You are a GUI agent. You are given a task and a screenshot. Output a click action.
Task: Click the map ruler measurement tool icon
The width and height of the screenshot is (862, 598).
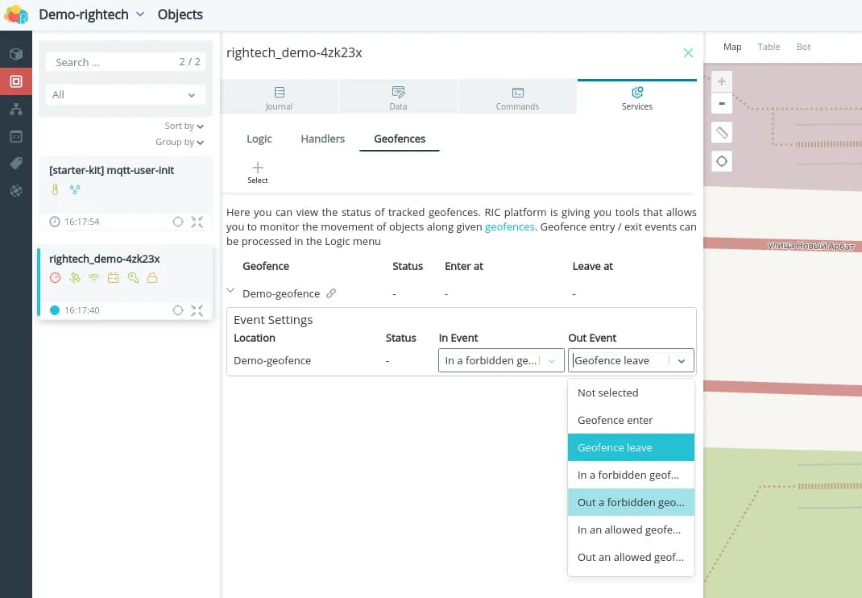coord(722,133)
